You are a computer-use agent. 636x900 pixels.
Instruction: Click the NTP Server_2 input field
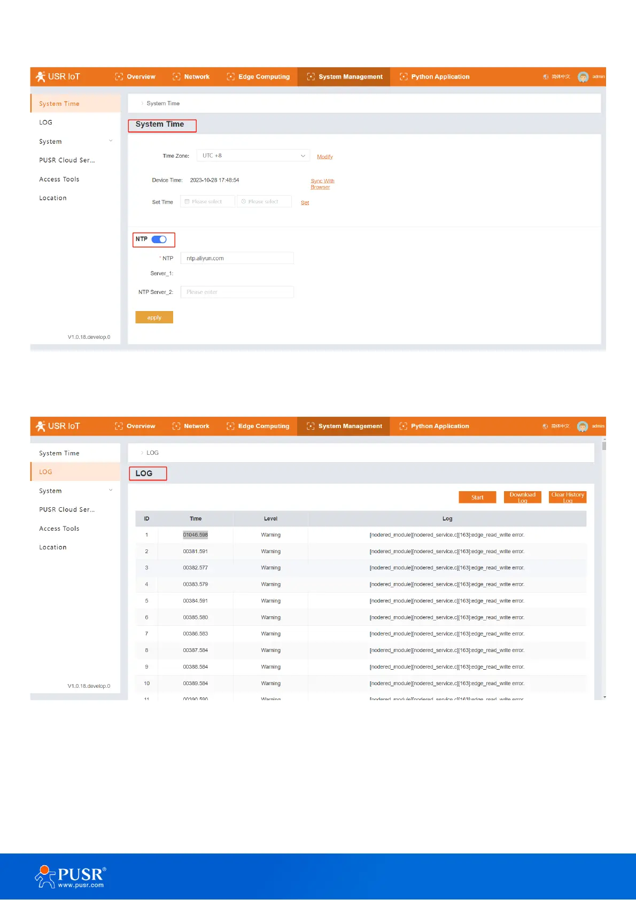(237, 292)
